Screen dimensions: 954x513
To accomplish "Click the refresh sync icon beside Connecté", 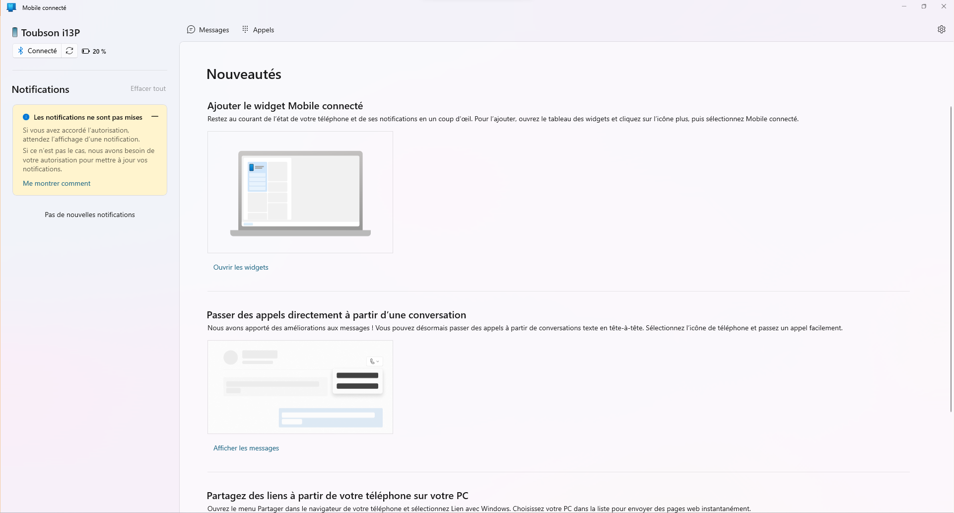I will point(69,51).
